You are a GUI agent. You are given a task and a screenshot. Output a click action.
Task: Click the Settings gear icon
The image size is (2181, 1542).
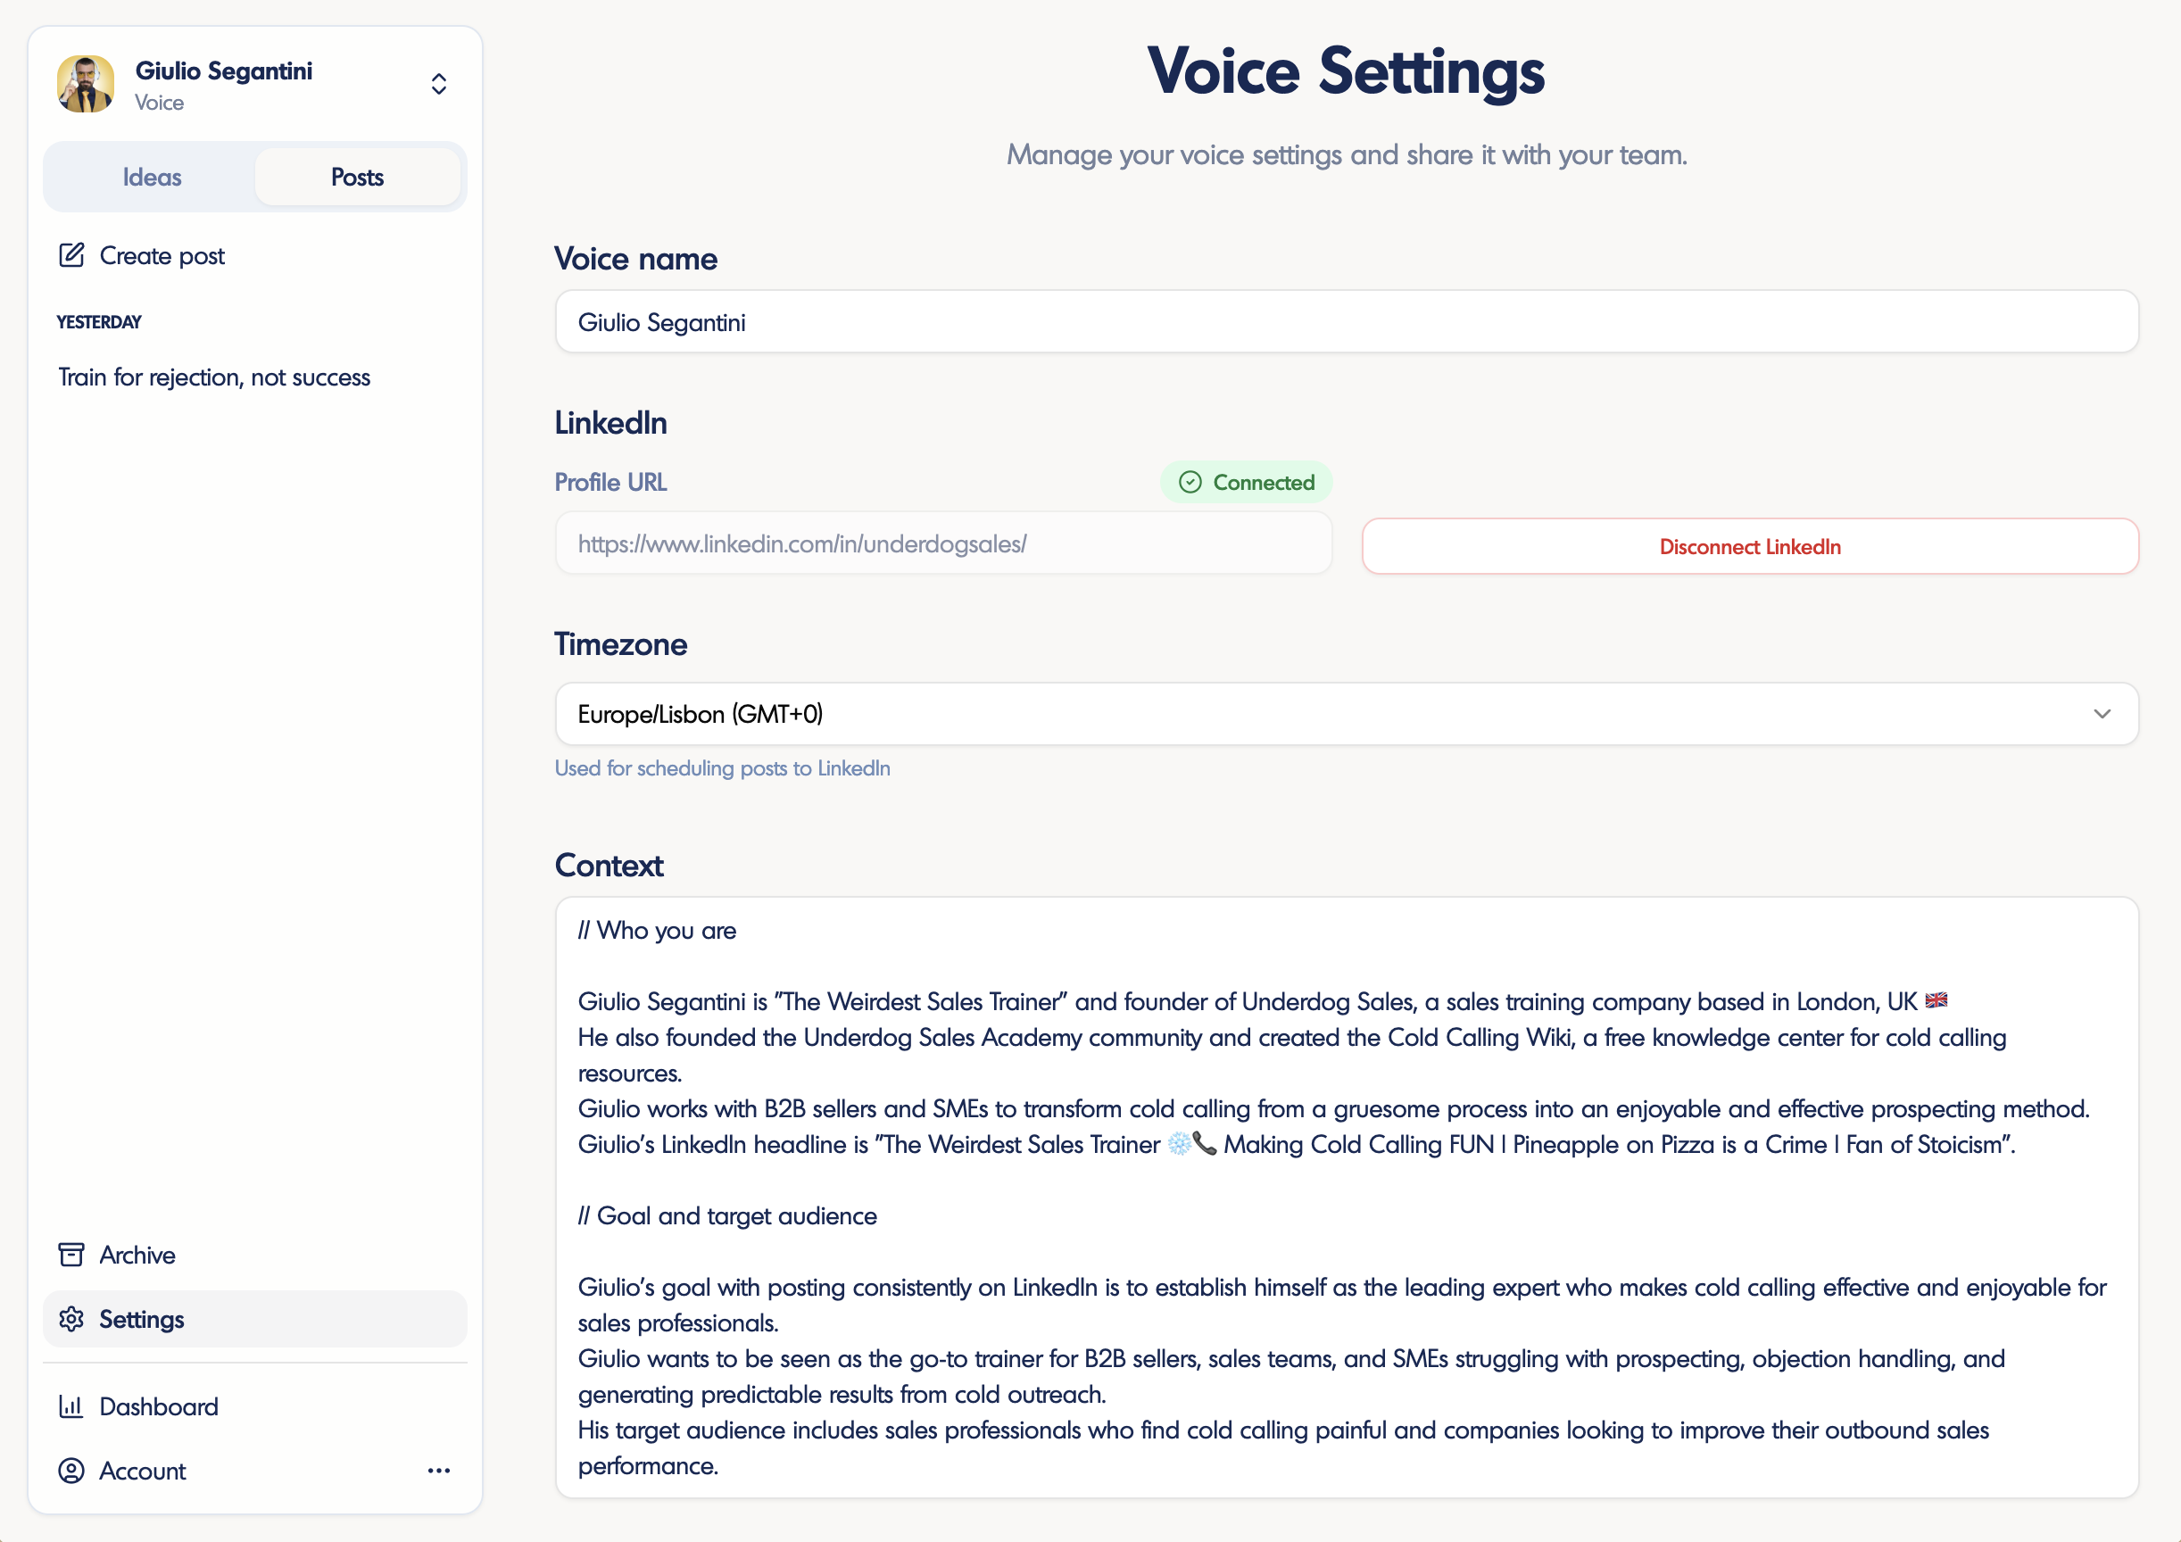point(71,1319)
